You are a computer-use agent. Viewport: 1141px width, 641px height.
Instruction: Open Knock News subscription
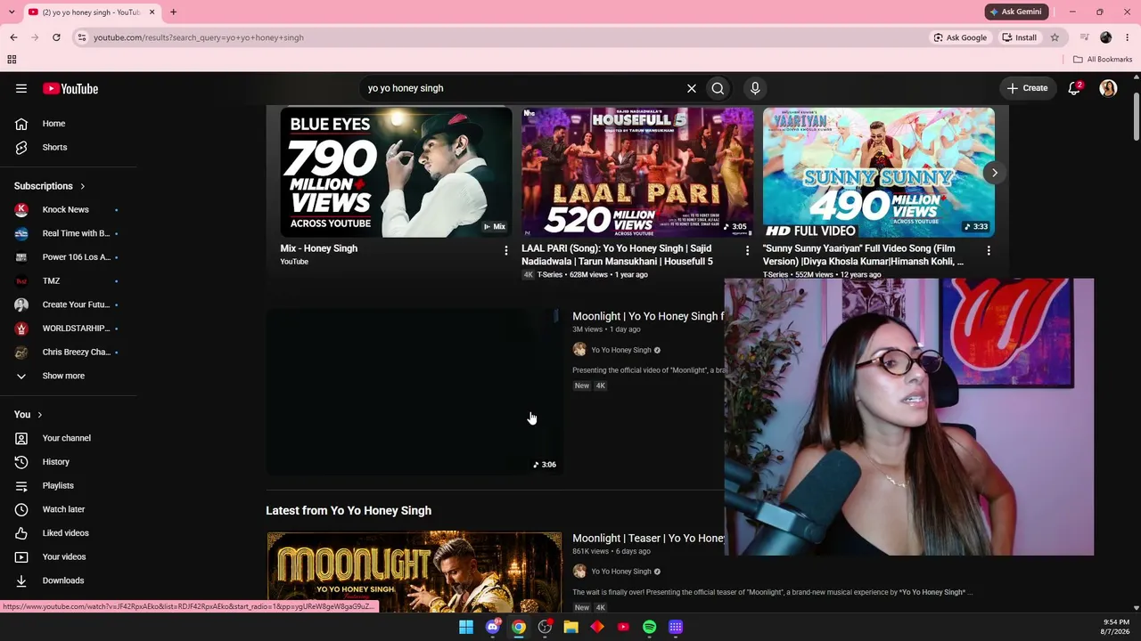point(68,210)
